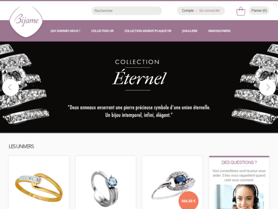Image resolution: width=278 pixels, height=209 pixels.
Task: Expand the Maroquinerie menu
Action: pyautogui.click(x=219, y=31)
